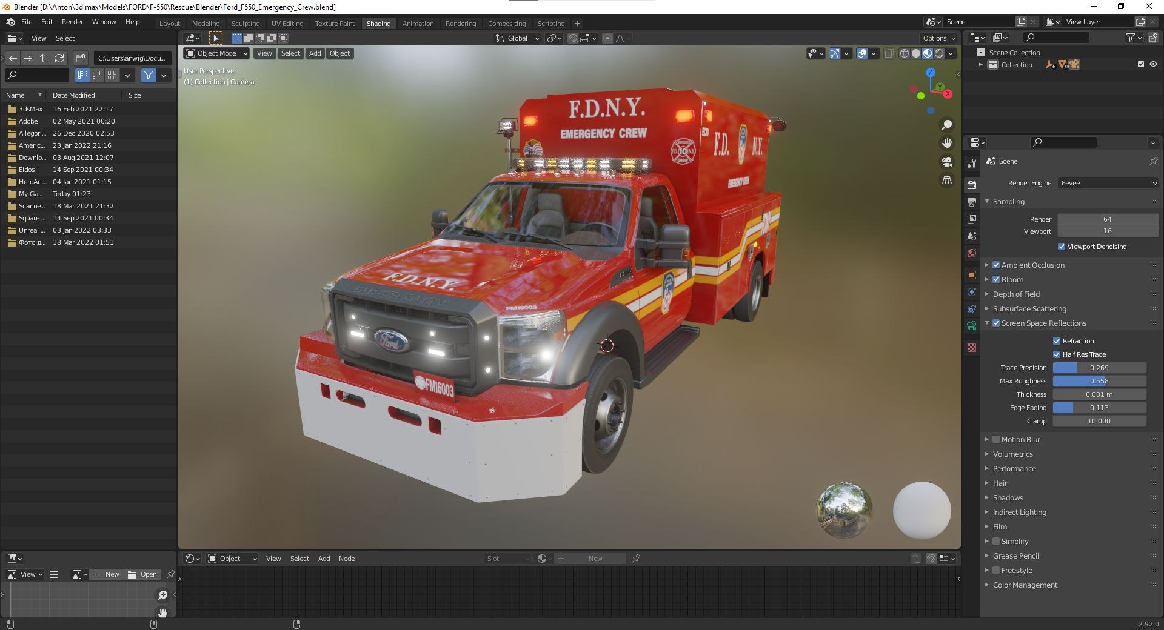Hide Collection with eye icon
Screen dimensions: 1164x630
click(x=1153, y=64)
